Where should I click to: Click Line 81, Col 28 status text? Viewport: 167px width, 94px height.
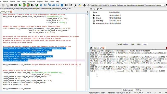139,93
